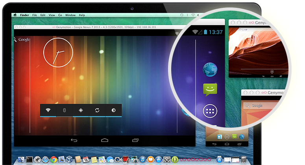Toggle screen brightness in power control widget
Viewport: 305px width, 165px height.
[x=113, y=110]
